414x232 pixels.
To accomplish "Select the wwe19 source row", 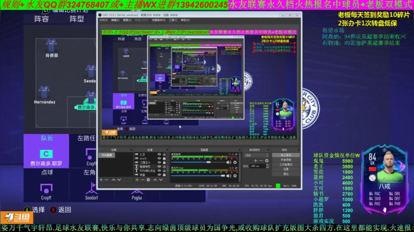I will click(x=151, y=158).
